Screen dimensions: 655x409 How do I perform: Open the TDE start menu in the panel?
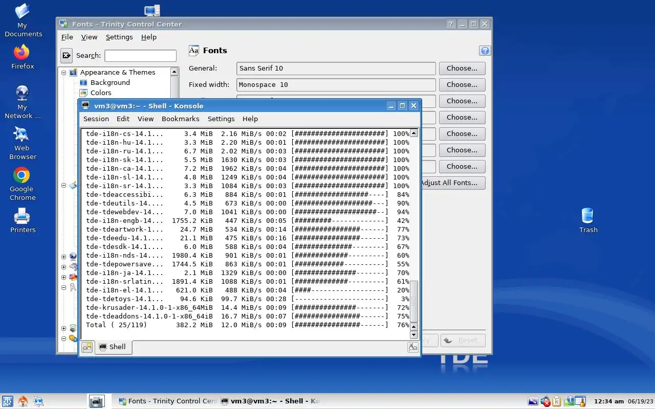click(x=7, y=401)
